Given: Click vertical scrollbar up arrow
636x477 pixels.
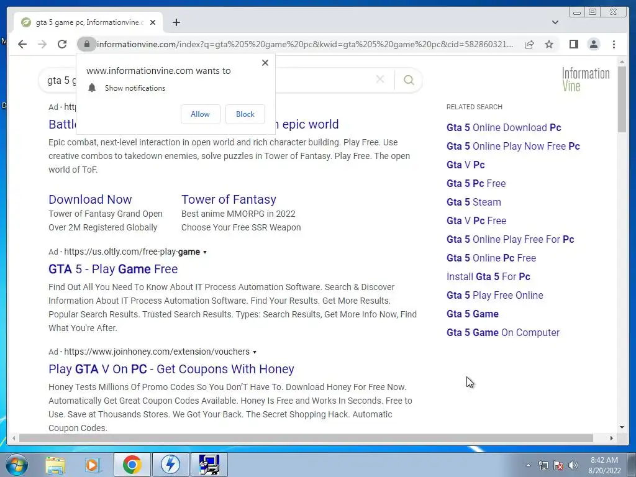Looking at the screenshot, I should pyautogui.click(x=622, y=62).
